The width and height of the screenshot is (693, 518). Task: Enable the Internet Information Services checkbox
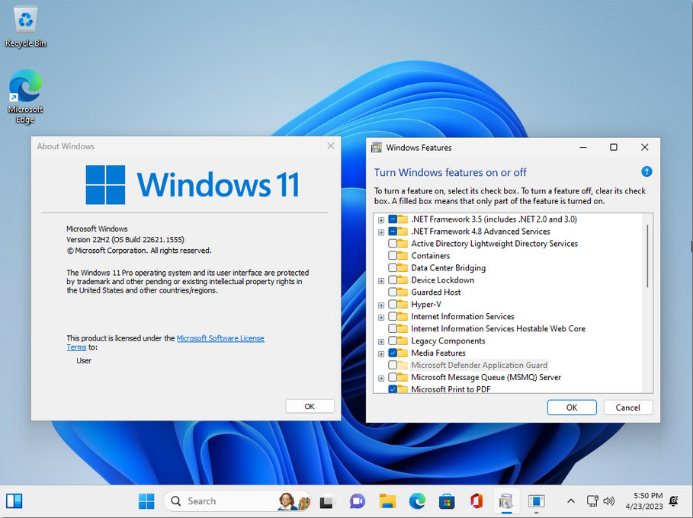[393, 317]
